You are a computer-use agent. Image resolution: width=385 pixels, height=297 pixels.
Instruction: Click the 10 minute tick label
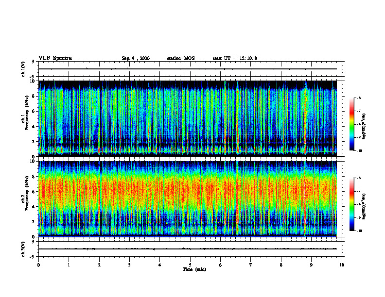[x=342, y=265]
